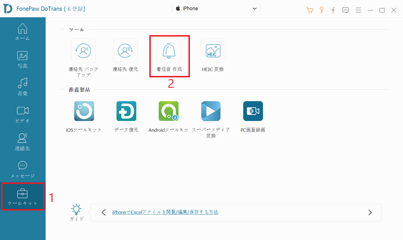The image size is (403, 240).
Task: Click the iOSツールキット product icon
Action: coord(84,111)
